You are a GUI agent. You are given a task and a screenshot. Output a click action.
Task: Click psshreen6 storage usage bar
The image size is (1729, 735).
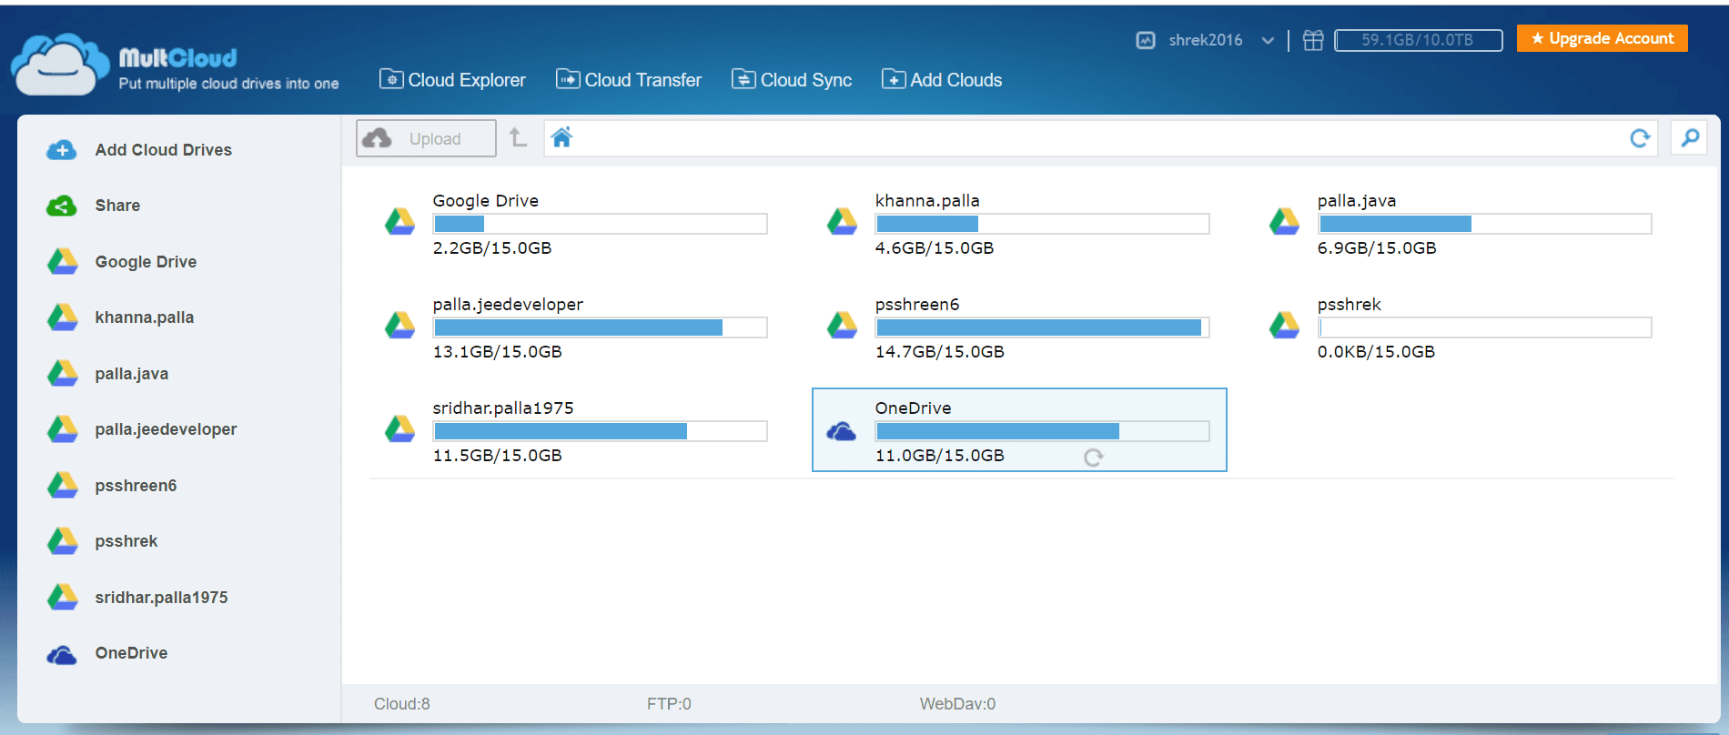pos(1042,327)
